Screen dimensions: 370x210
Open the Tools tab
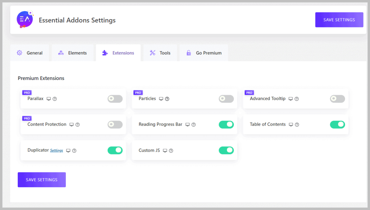[160, 53]
